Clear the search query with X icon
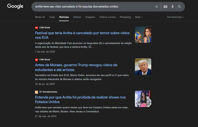 157,7
